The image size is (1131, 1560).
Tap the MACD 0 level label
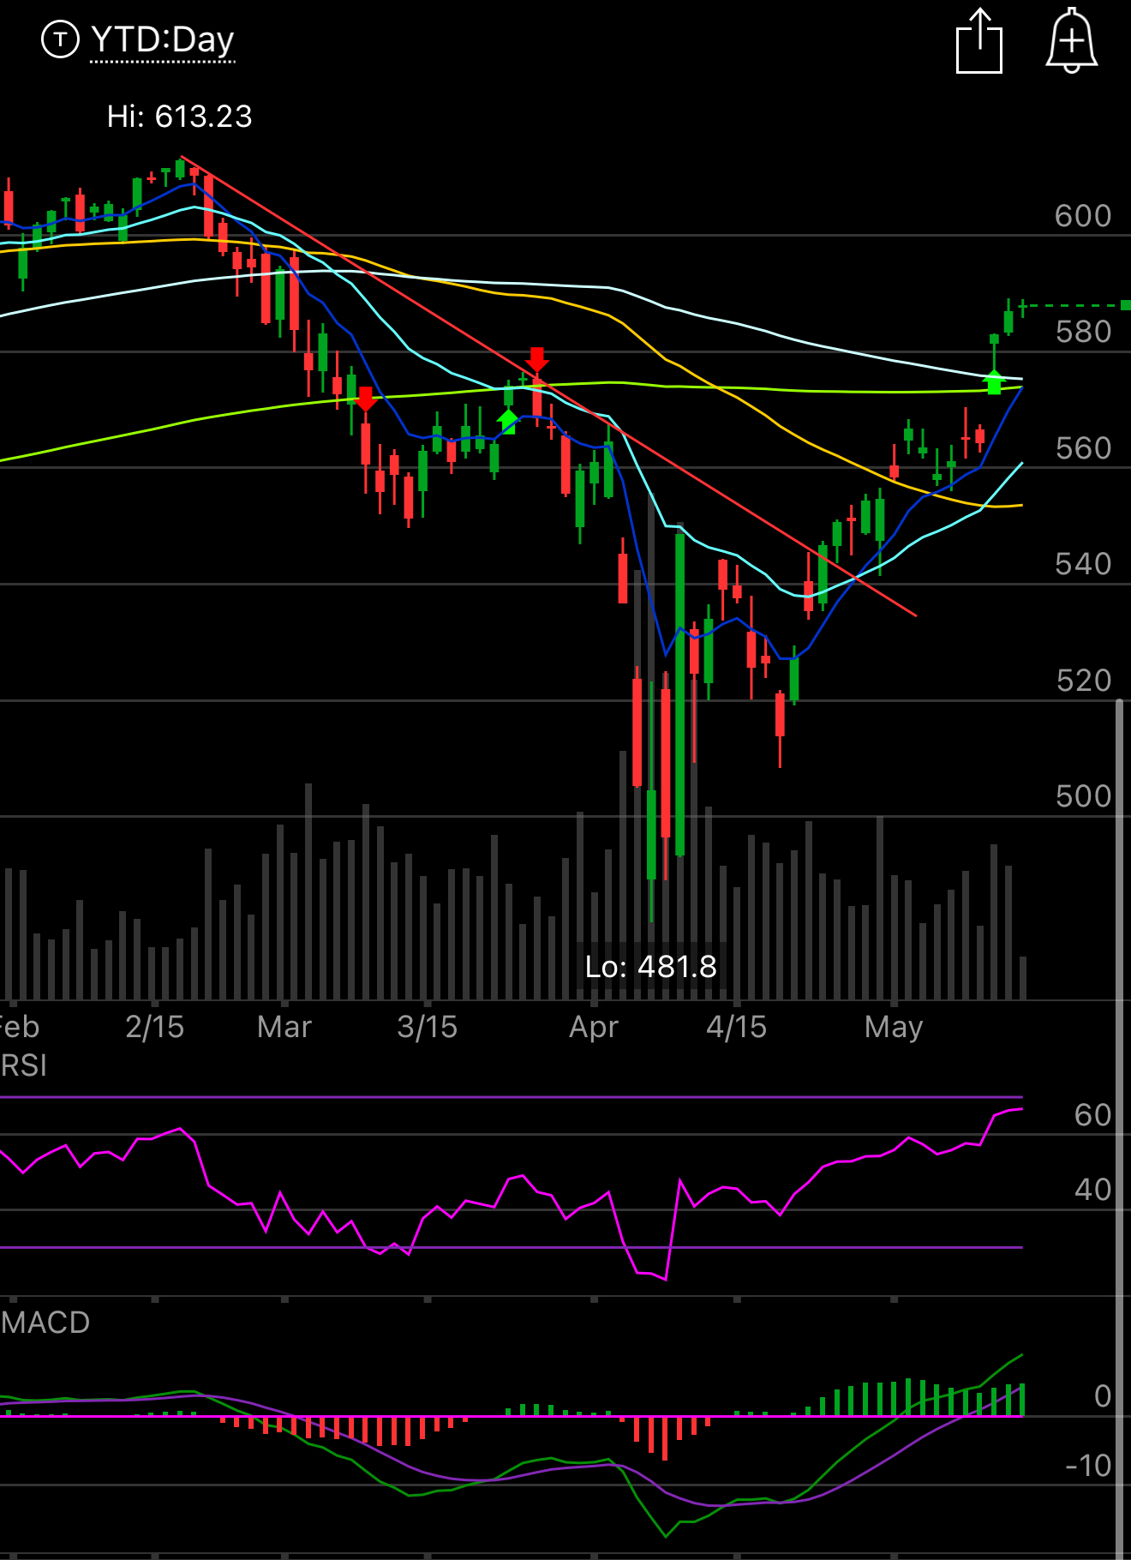click(1103, 1395)
